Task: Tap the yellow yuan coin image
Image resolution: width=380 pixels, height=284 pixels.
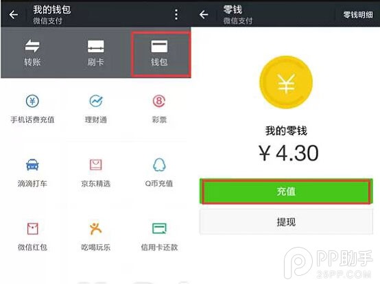Action: coord(286,82)
